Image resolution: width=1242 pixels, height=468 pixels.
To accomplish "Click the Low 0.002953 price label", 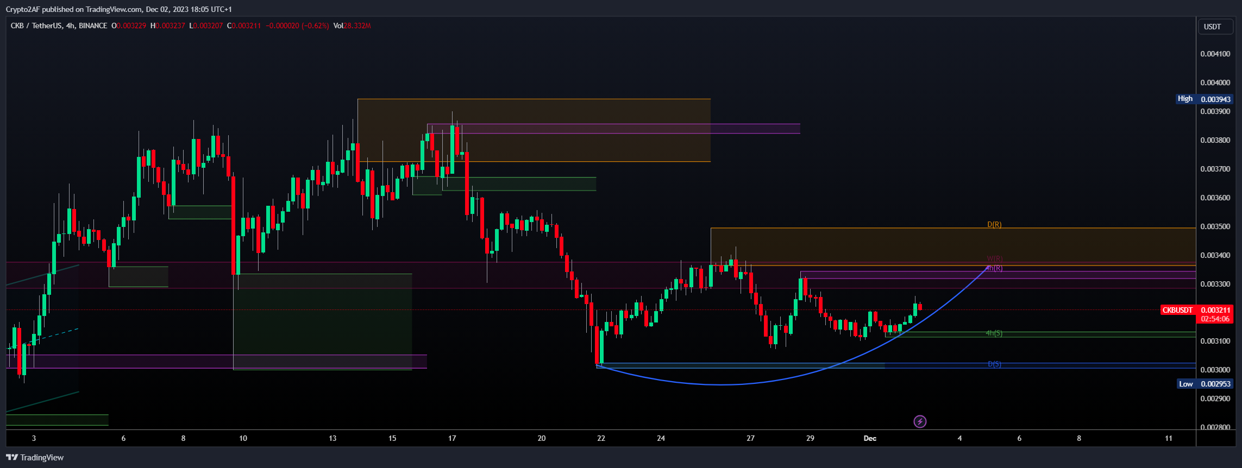I will pyautogui.click(x=1205, y=384).
